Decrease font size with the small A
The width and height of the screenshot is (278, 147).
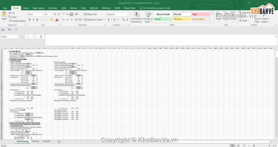pyautogui.click(x=59, y=14)
